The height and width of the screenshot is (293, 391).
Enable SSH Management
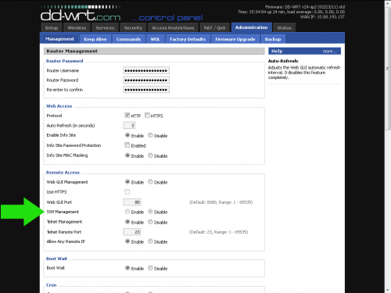127,212
